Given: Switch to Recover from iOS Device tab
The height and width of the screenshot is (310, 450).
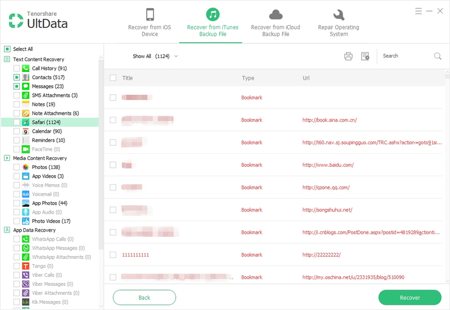Looking at the screenshot, I should click(149, 23).
